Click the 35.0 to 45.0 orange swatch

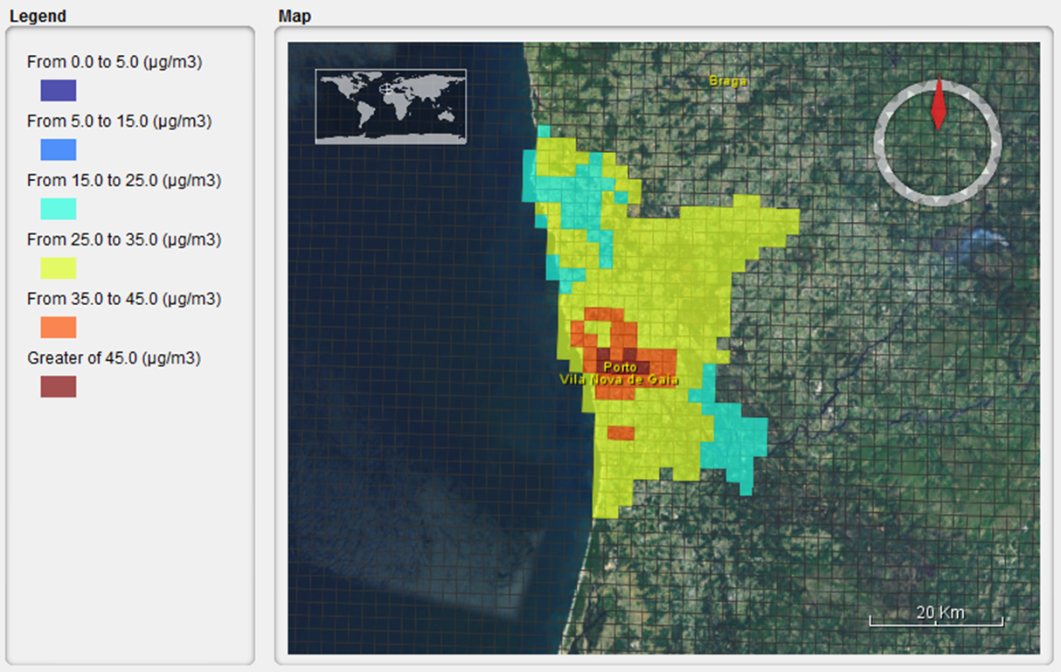[x=59, y=327]
